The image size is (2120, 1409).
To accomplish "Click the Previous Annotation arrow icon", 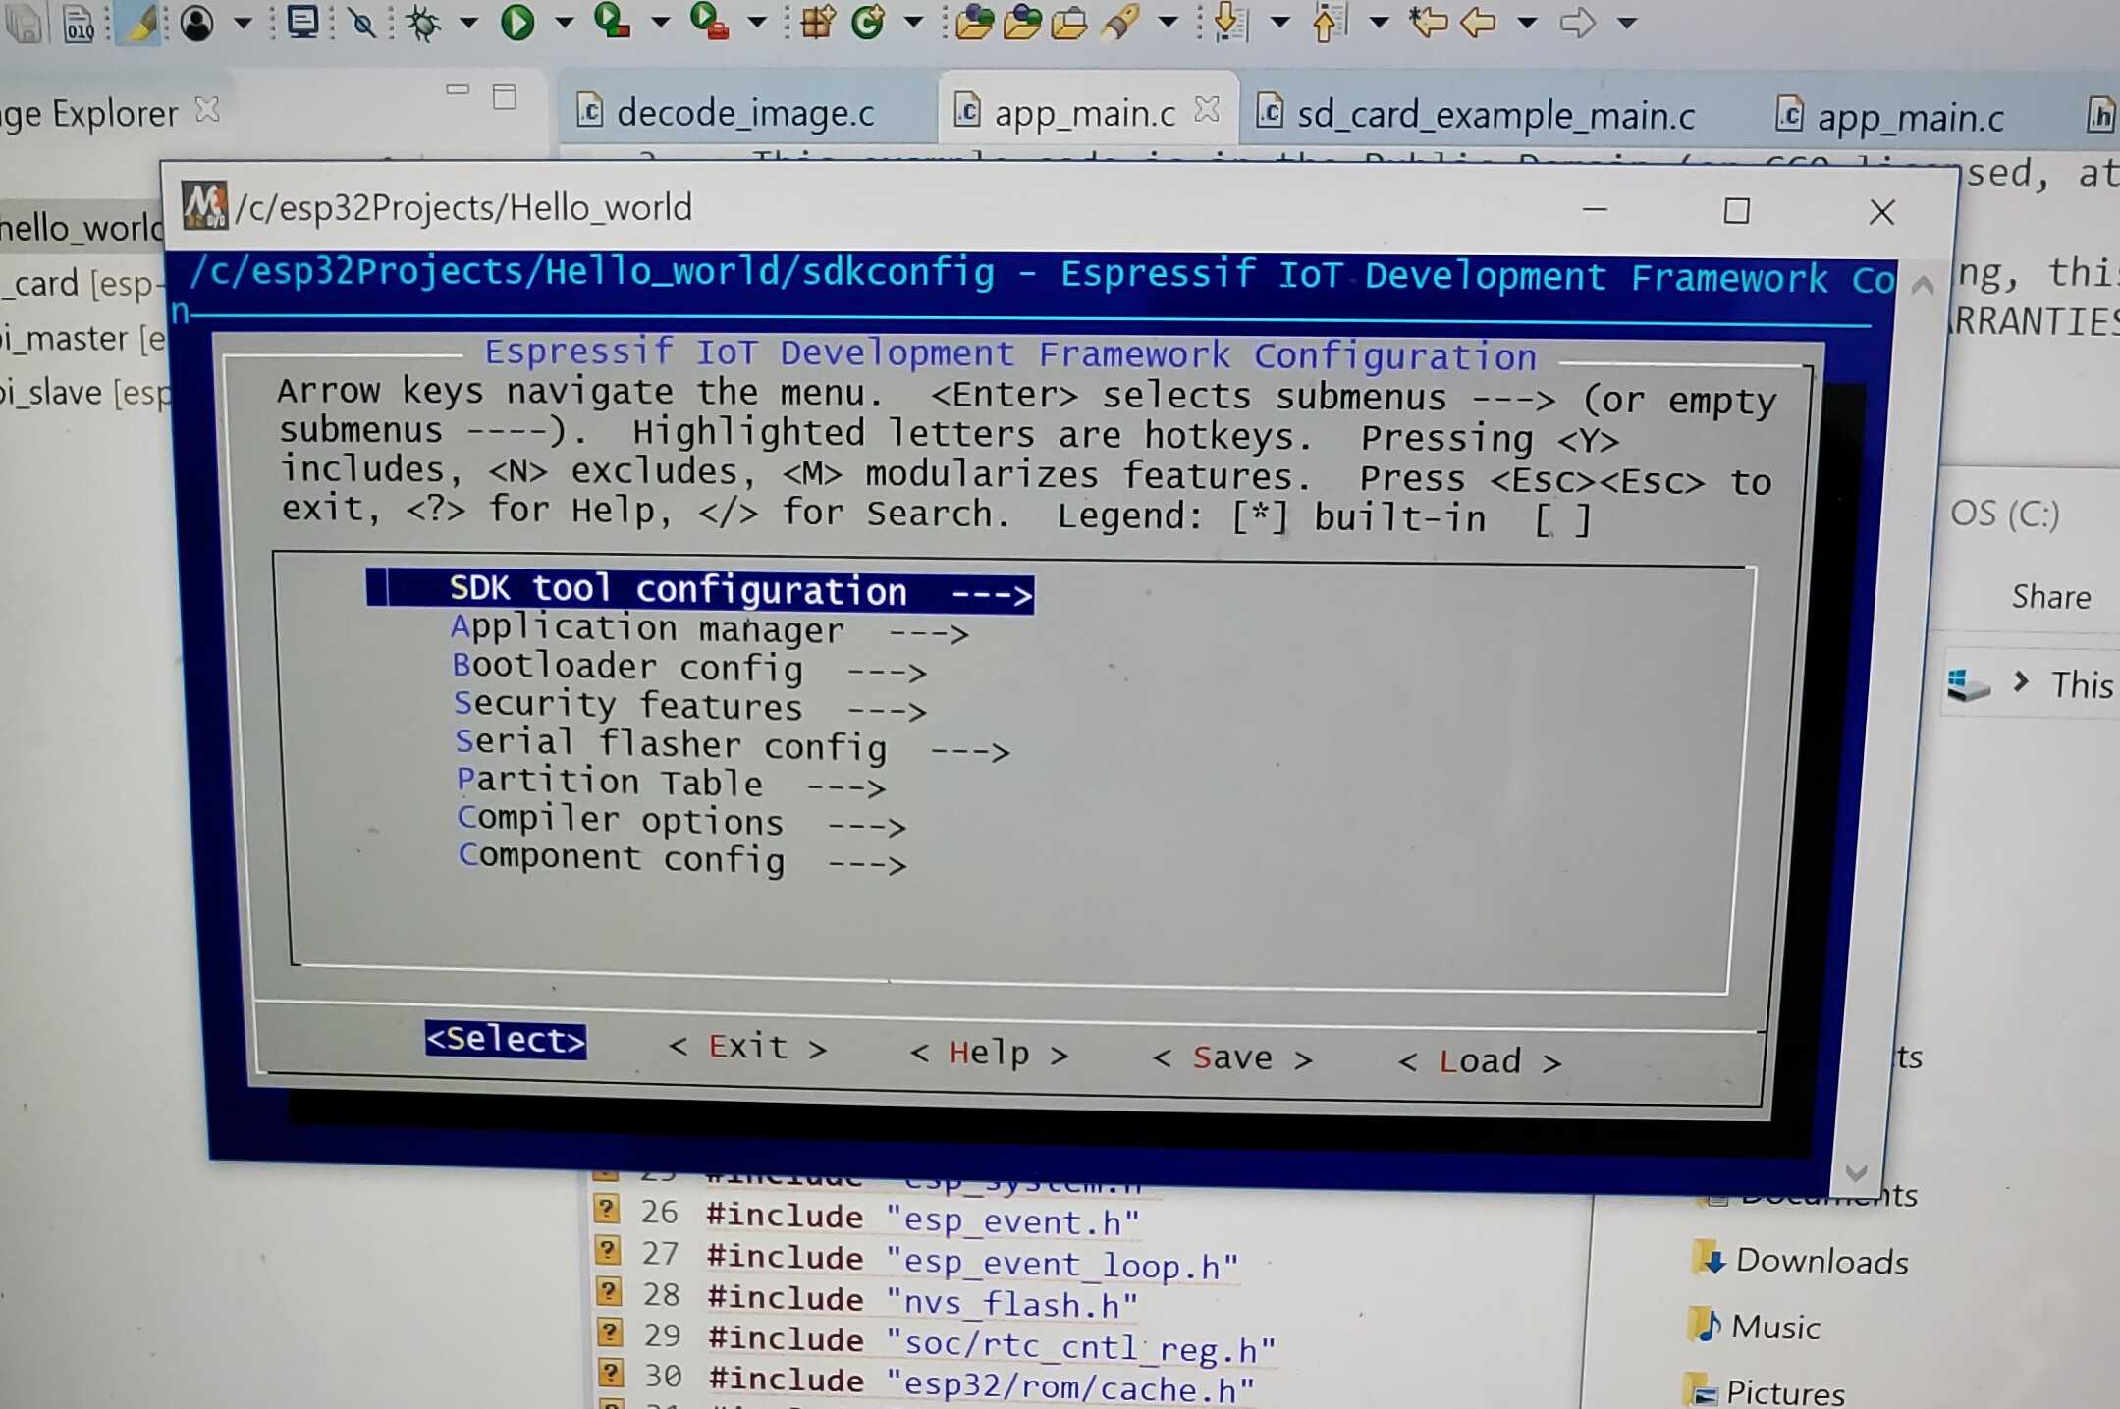I will click(x=1328, y=22).
